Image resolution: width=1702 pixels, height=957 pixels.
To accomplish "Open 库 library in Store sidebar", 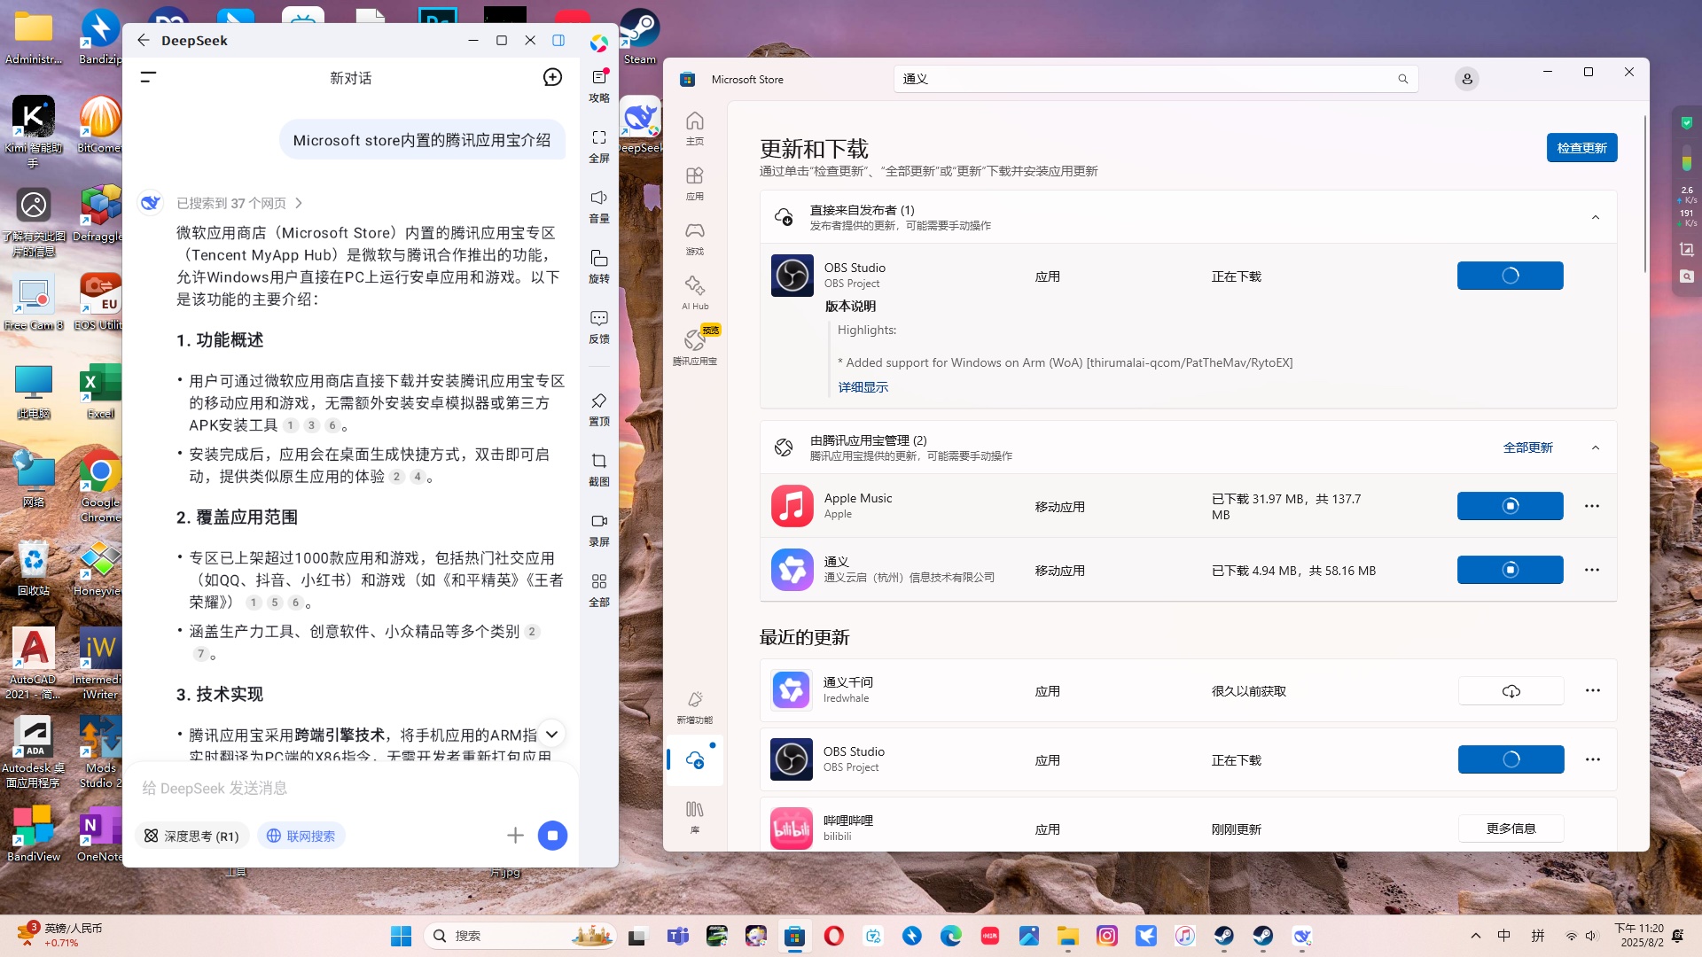I will pyautogui.click(x=695, y=817).
